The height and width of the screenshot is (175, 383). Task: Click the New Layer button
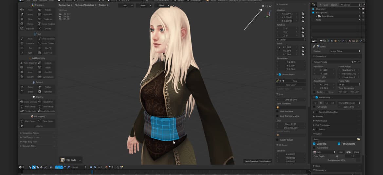point(291,85)
